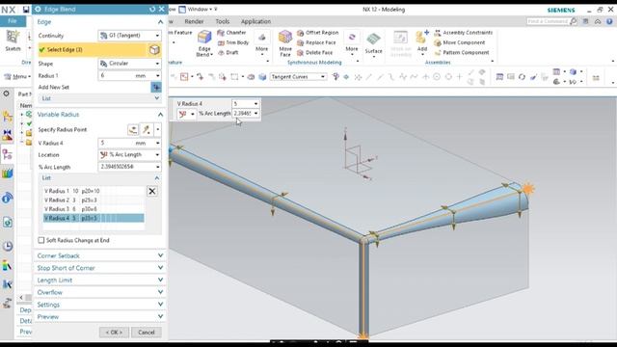Open the Render tab
This screenshot has width=617, height=347.
click(194, 21)
